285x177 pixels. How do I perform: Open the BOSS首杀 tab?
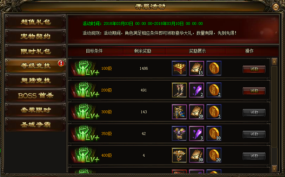35,95
